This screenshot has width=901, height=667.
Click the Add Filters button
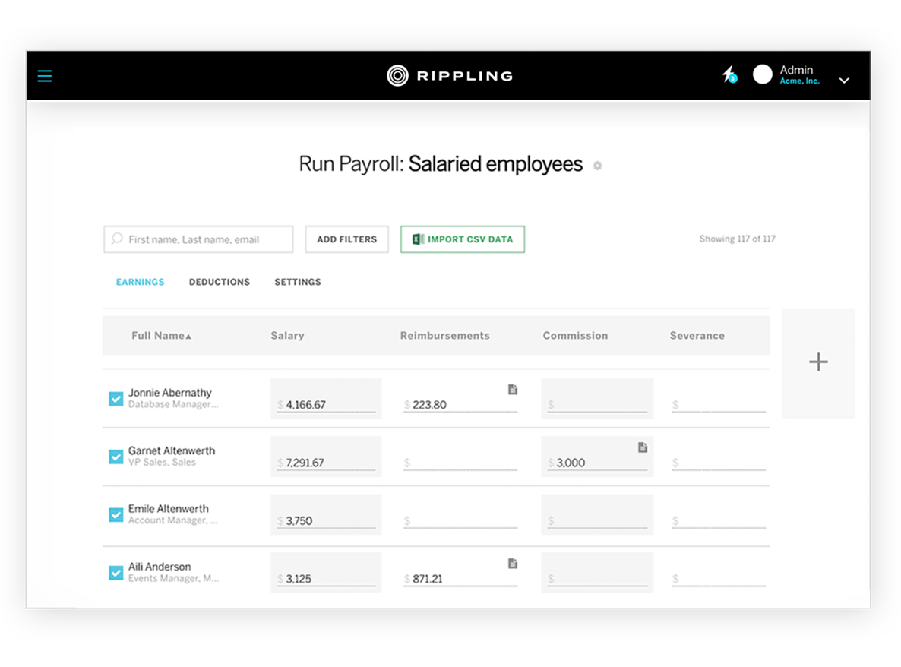[x=346, y=239]
